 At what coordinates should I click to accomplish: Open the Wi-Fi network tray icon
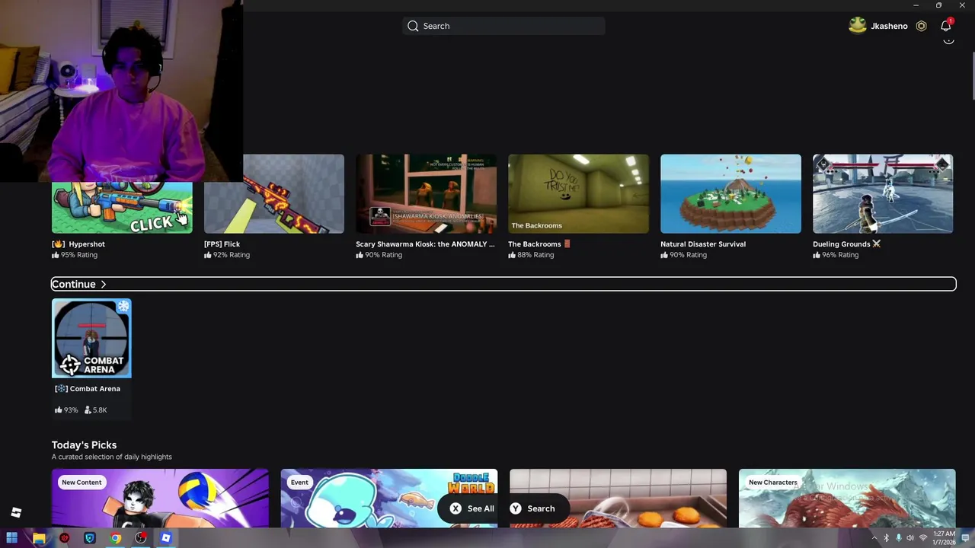(x=923, y=538)
